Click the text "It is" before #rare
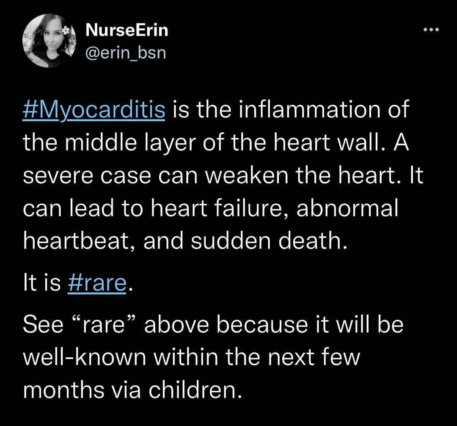 point(41,283)
